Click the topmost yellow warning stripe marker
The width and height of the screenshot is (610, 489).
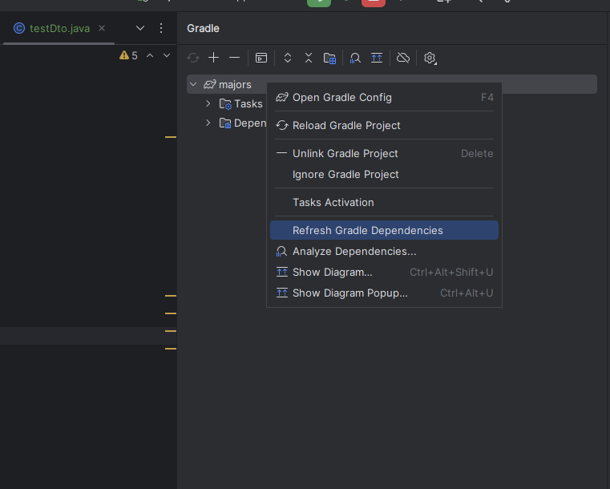coord(171,137)
